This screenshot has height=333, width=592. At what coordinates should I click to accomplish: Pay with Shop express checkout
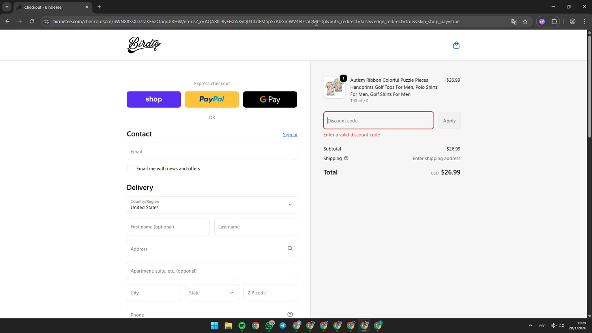click(154, 99)
